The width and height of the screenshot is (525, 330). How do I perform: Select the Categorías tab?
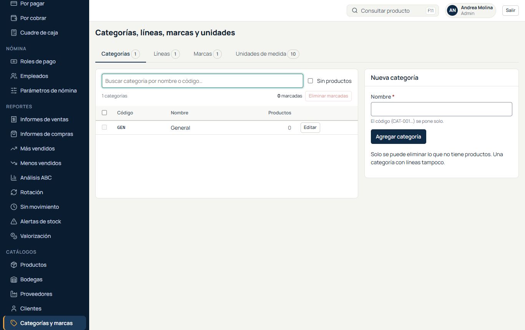121,54
